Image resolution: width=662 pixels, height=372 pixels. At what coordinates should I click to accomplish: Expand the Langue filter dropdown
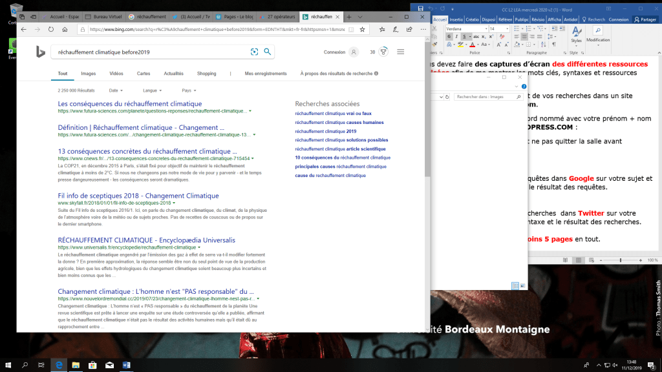(152, 90)
